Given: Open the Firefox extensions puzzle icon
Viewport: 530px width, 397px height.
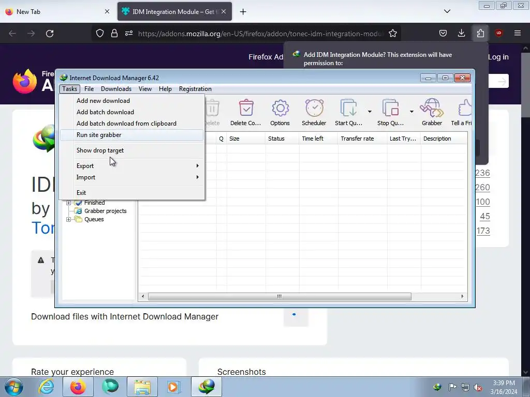Looking at the screenshot, I should coord(480,33).
